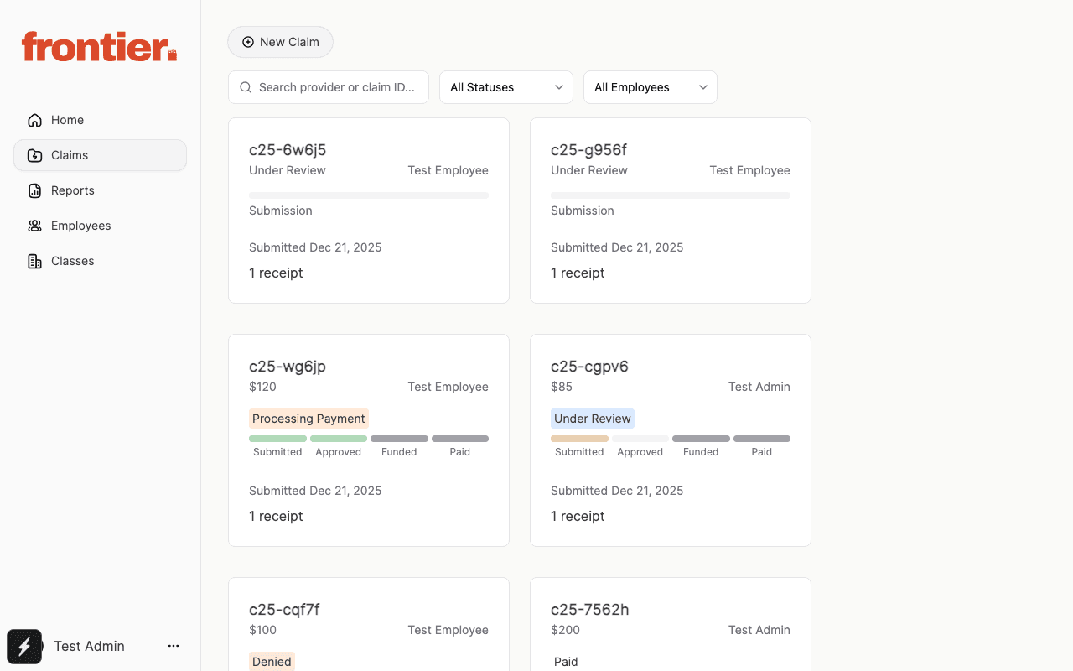Go to the Reports menu item
Image resolution: width=1073 pixels, height=671 pixels.
point(73,190)
